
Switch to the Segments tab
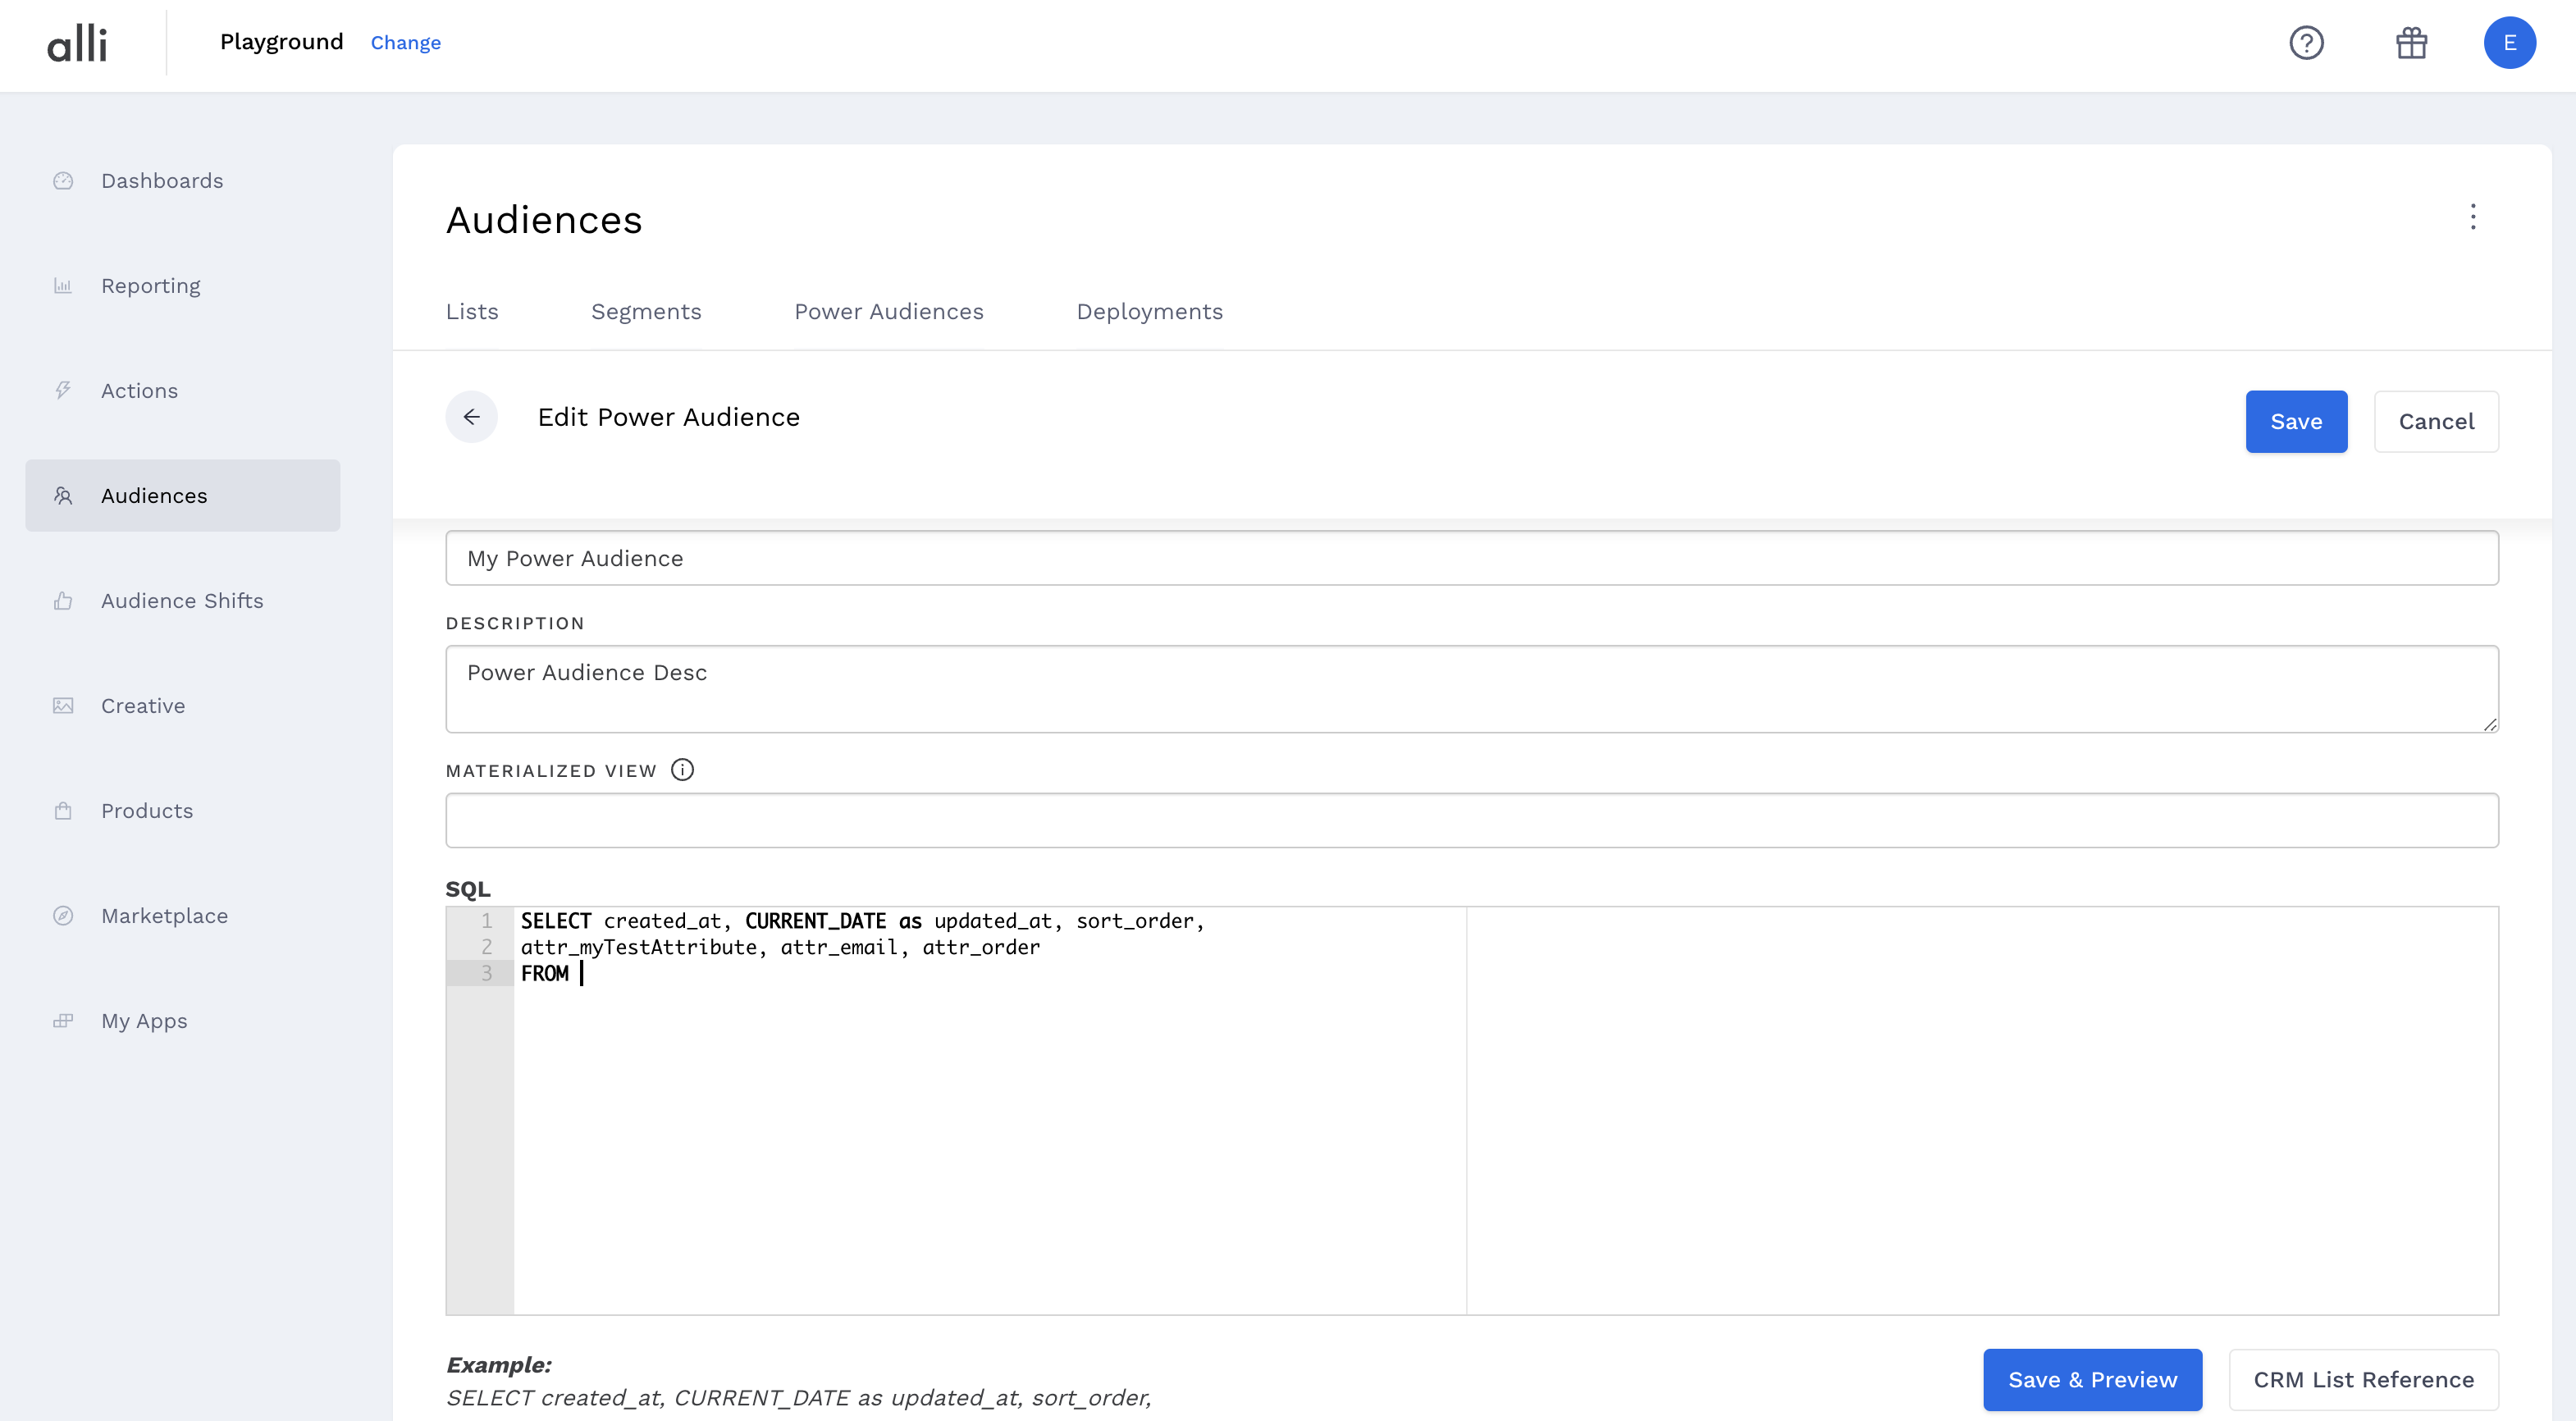[x=646, y=312]
